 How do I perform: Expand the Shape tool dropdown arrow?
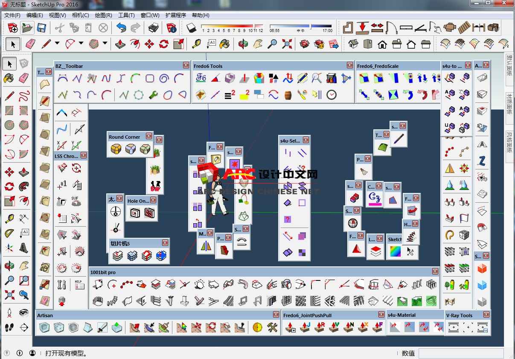click(x=105, y=44)
